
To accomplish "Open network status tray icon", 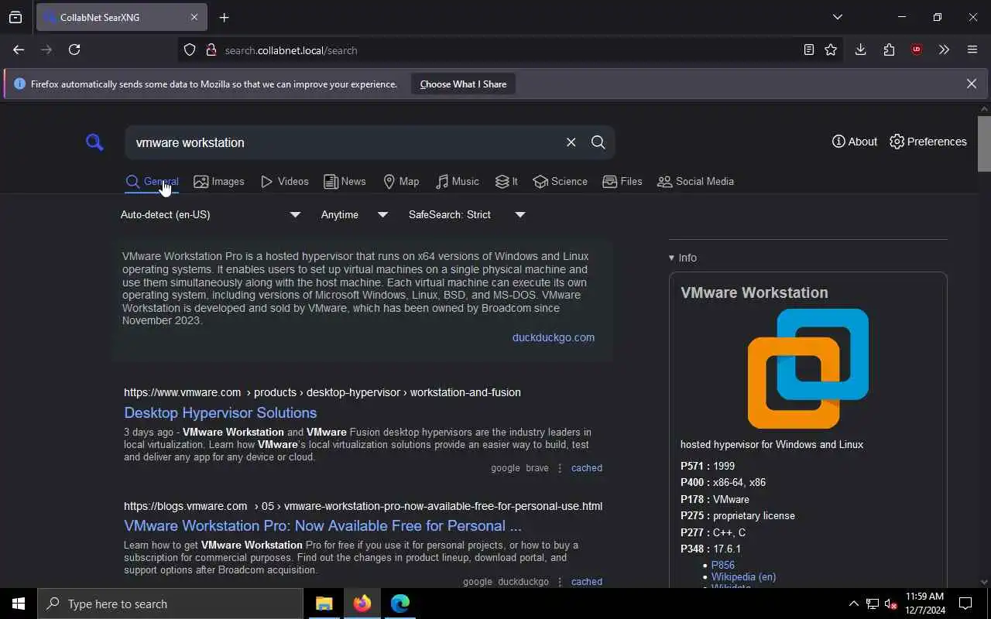I will pos(873,604).
